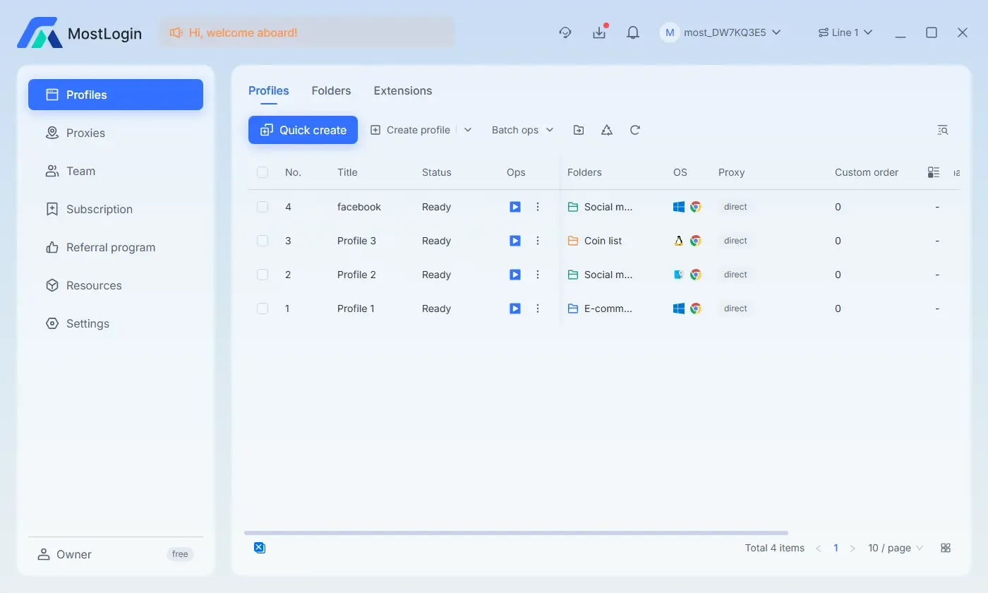Screen dimensions: 988x593
Task: Click the Quick create button
Action: [x=303, y=130]
